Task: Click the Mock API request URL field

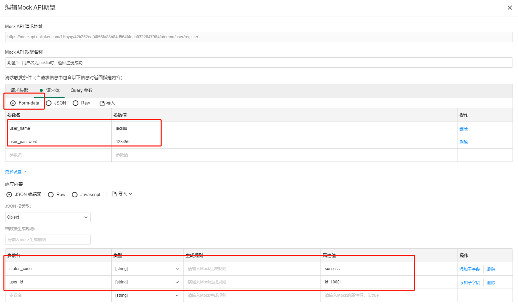Action: point(259,37)
